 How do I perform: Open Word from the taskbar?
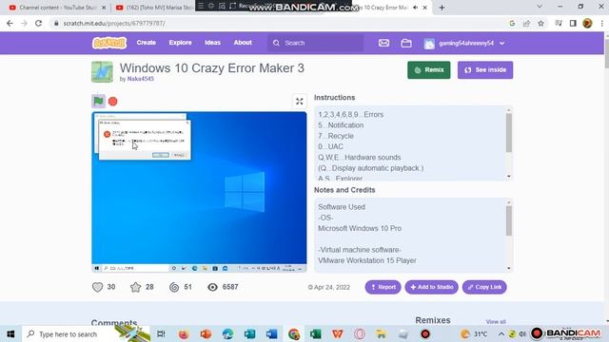272,333
